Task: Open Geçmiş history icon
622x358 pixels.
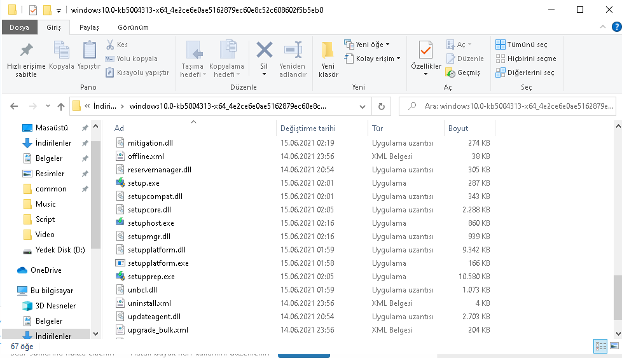Action: (x=450, y=72)
